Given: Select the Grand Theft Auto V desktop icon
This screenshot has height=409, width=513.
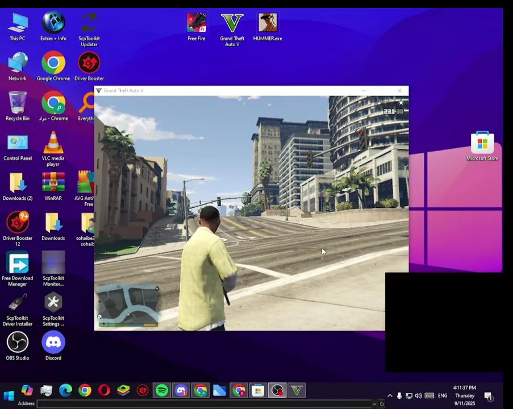Looking at the screenshot, I should click(x=232, y=30).
